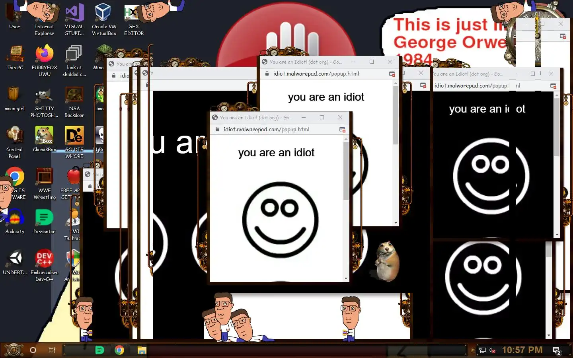Click the top-center popup's scrollbar thumb
Viewport: 573px width, 358px height.
tap(396, 115)
